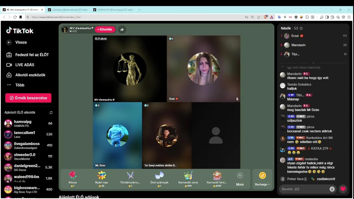The width and height of the screenshot is (354, 199).
Task: Send the Karneváli zene gift
Action: click(188, 179)
